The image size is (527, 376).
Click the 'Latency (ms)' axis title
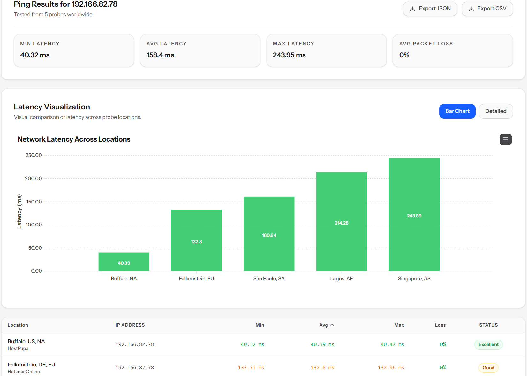pos(19,211)
